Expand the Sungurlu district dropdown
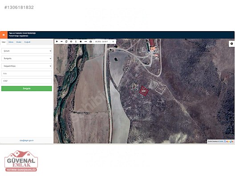Viewport: 235px width, 176px height. coord(27,58)
